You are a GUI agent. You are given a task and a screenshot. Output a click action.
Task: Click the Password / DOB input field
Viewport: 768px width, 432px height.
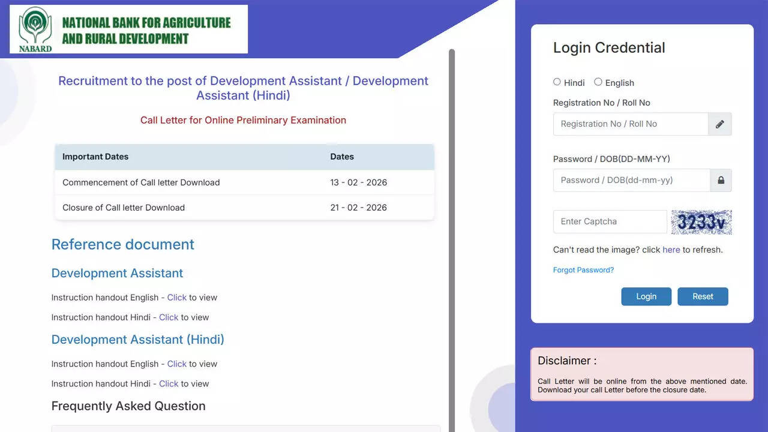(630, 180)
